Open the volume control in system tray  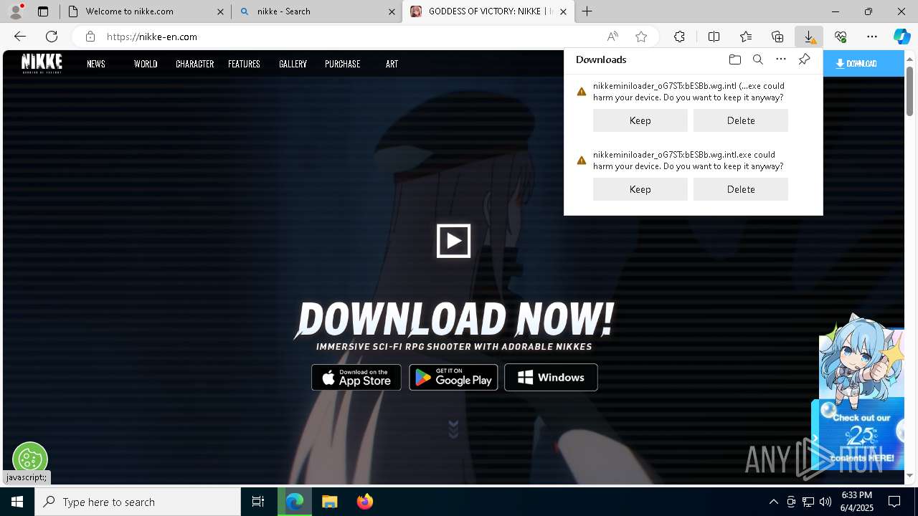[825, 502]
